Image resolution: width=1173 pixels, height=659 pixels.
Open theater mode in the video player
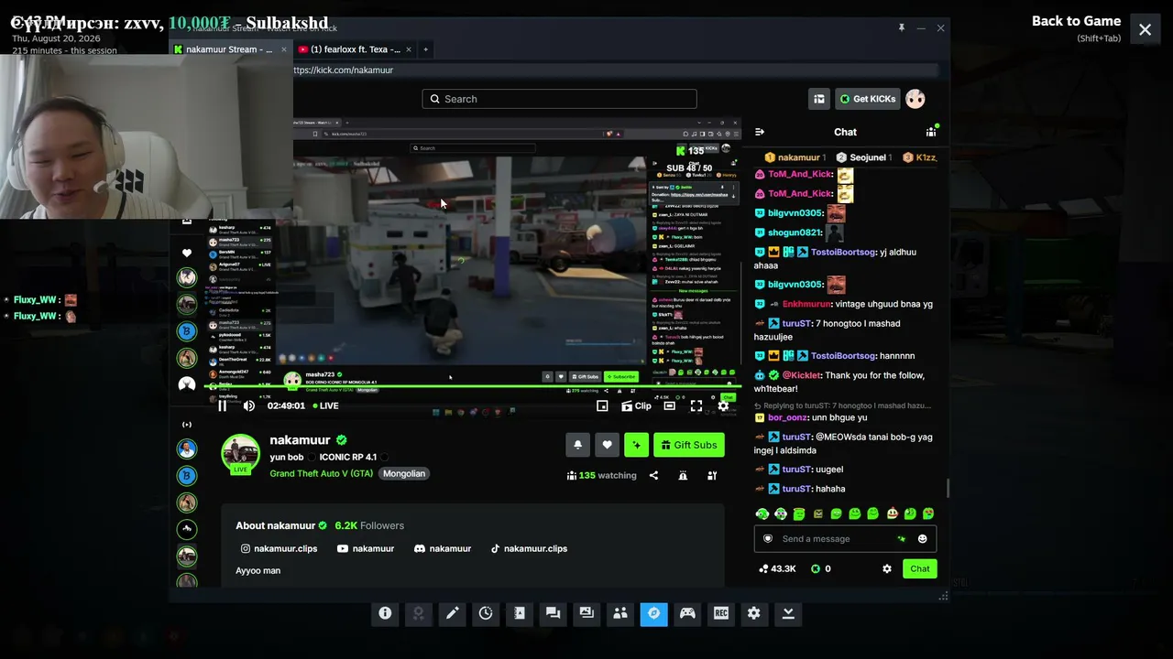[670, 405]
